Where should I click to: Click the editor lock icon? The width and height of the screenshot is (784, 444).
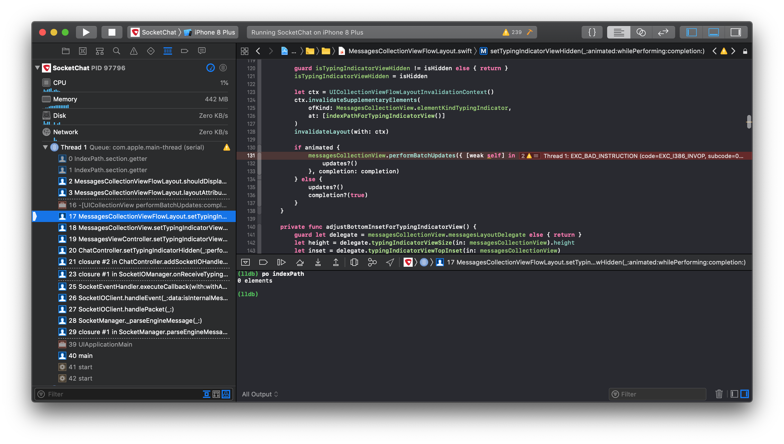[745, 51]
